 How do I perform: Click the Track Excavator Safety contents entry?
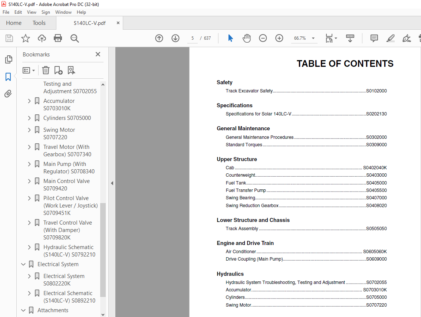tap(306, 91)
